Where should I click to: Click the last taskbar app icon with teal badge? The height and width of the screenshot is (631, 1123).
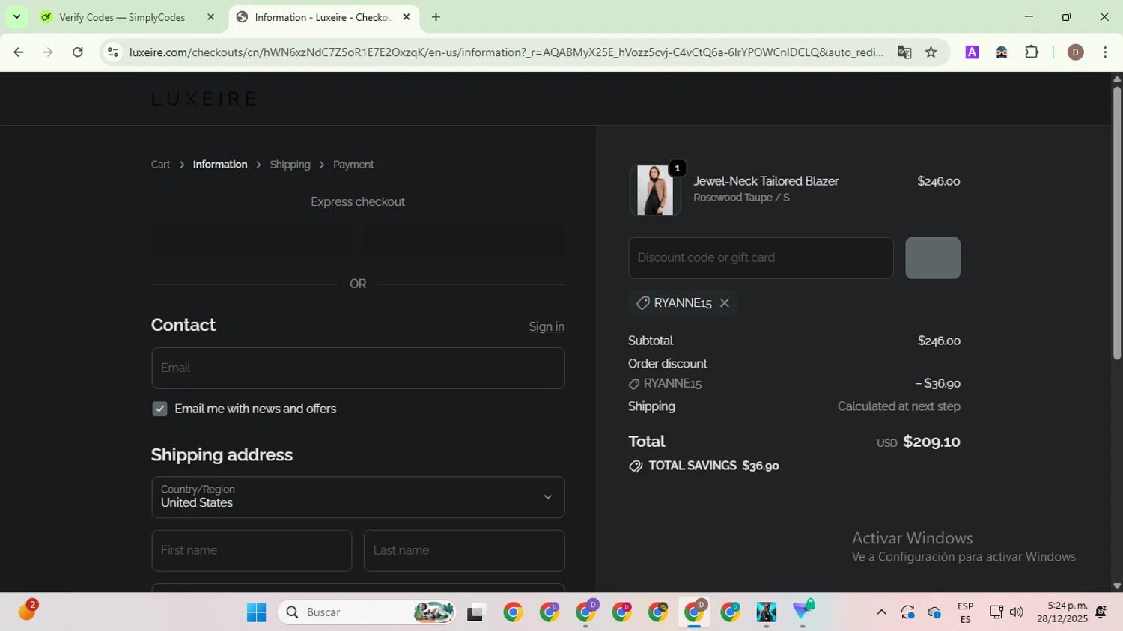point(803,612)
